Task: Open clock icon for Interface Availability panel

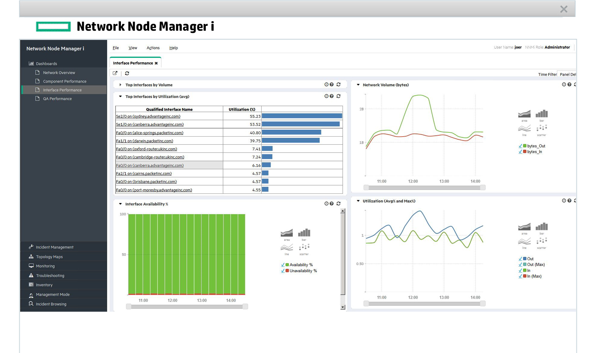Action: (326, 203)
